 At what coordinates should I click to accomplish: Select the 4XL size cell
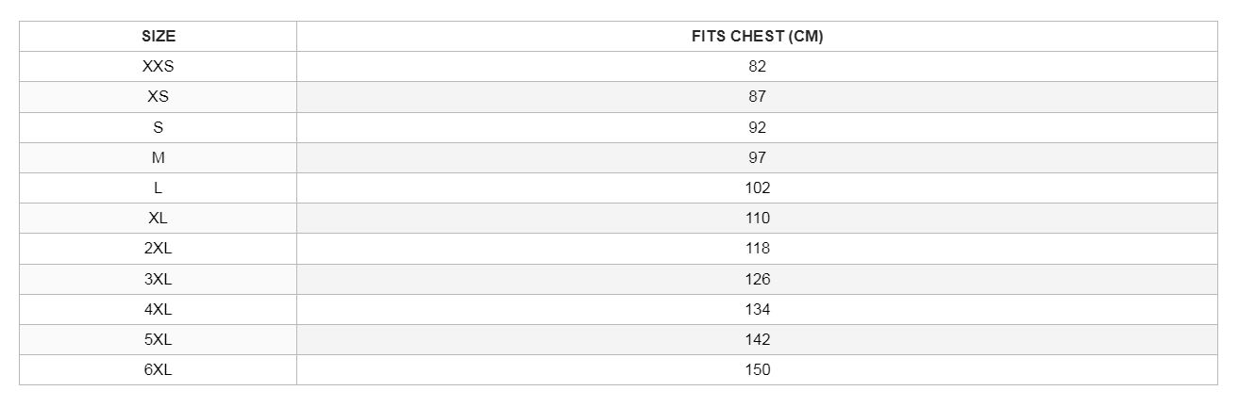[x=158, y=309]
